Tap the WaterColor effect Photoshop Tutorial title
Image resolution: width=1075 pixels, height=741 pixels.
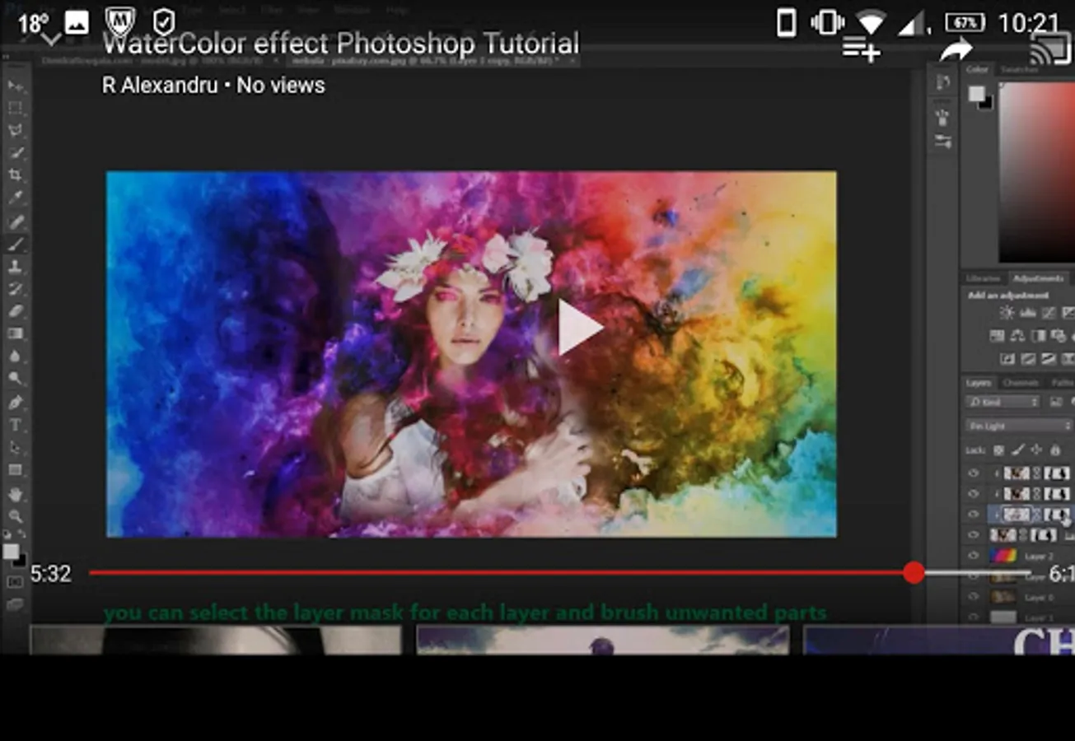(340, 43)
